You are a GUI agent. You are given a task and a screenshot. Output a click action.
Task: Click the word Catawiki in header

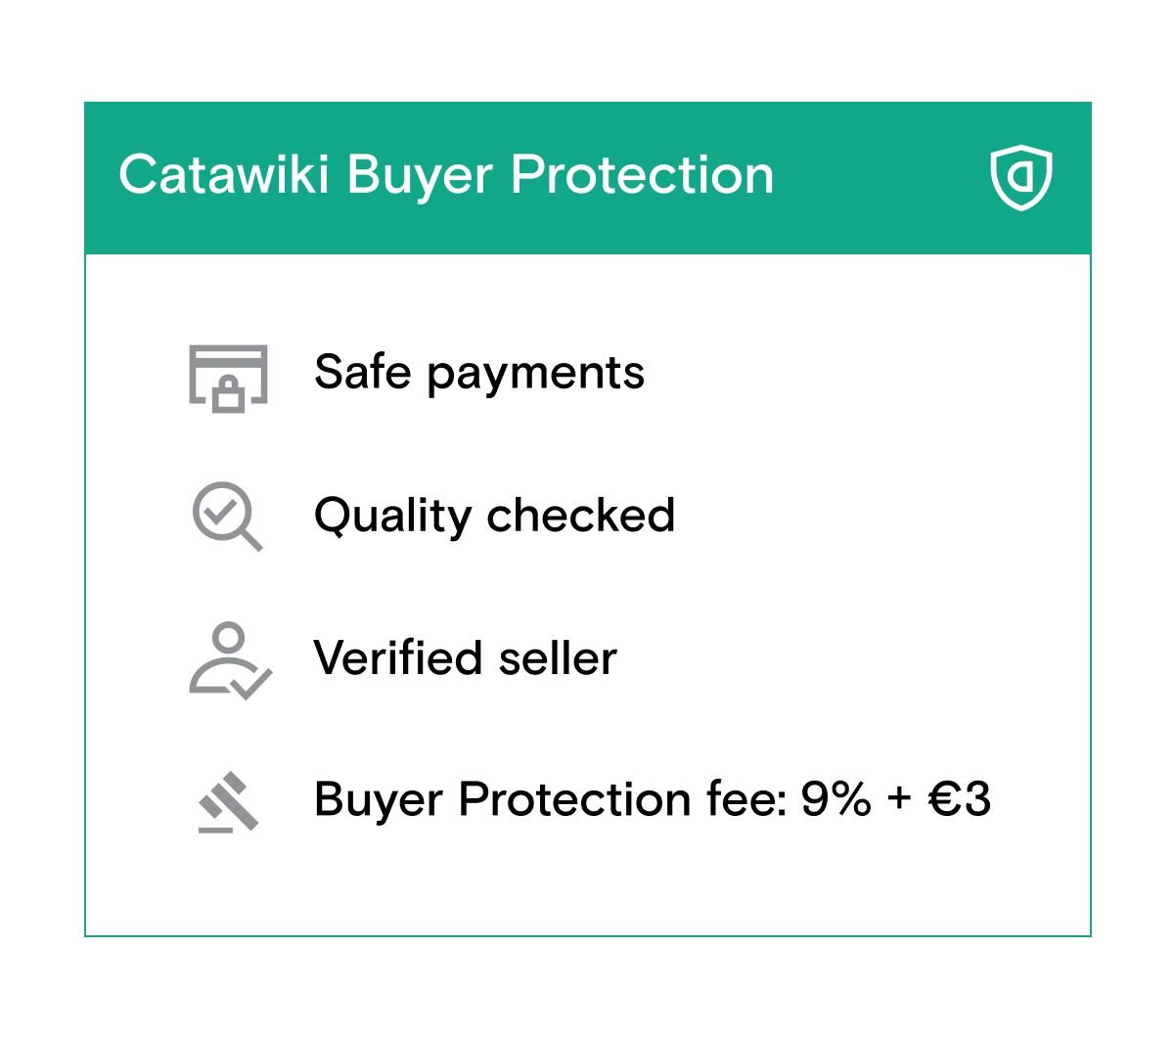tap(223, 176)
